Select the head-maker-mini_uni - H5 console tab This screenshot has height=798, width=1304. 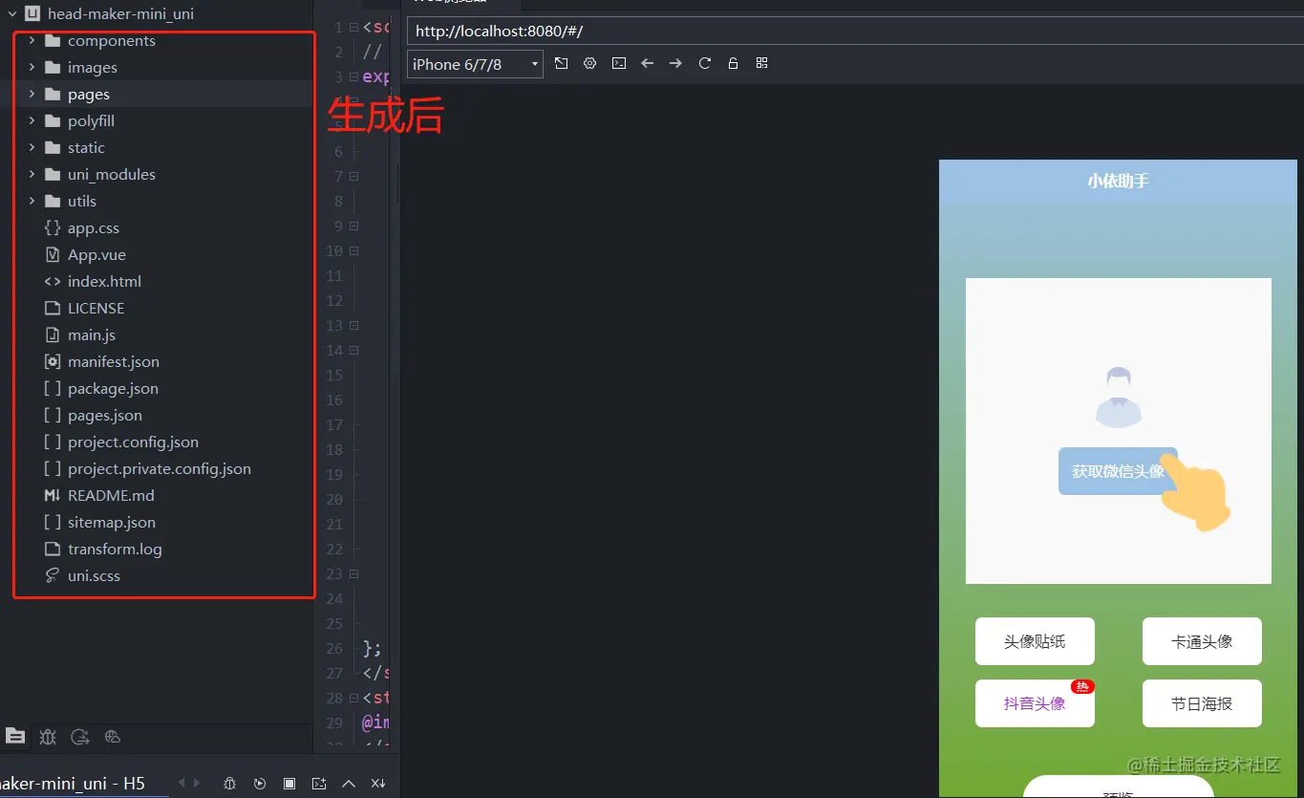click(x=73, y=783)
